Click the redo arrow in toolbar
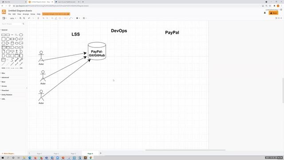 click(x=33, y=18)
